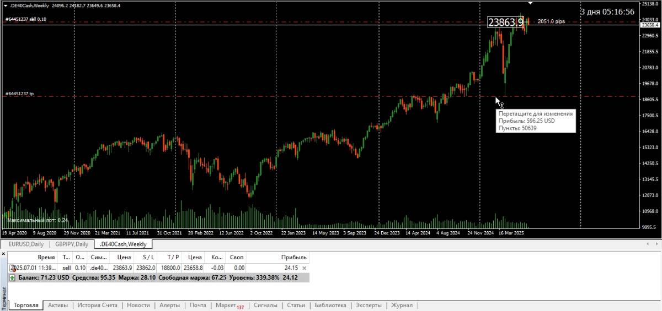Viewport: 662px width, 311px height.
Task: Click the 23658.8 current price cell
Action: tap(194, 268)
